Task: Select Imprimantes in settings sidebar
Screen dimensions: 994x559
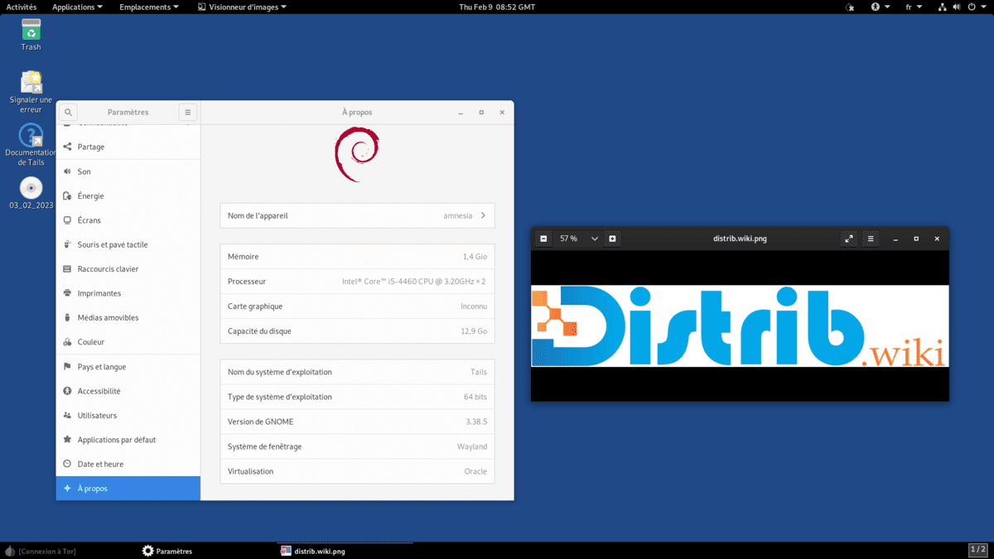Action: tap(128, 293)
